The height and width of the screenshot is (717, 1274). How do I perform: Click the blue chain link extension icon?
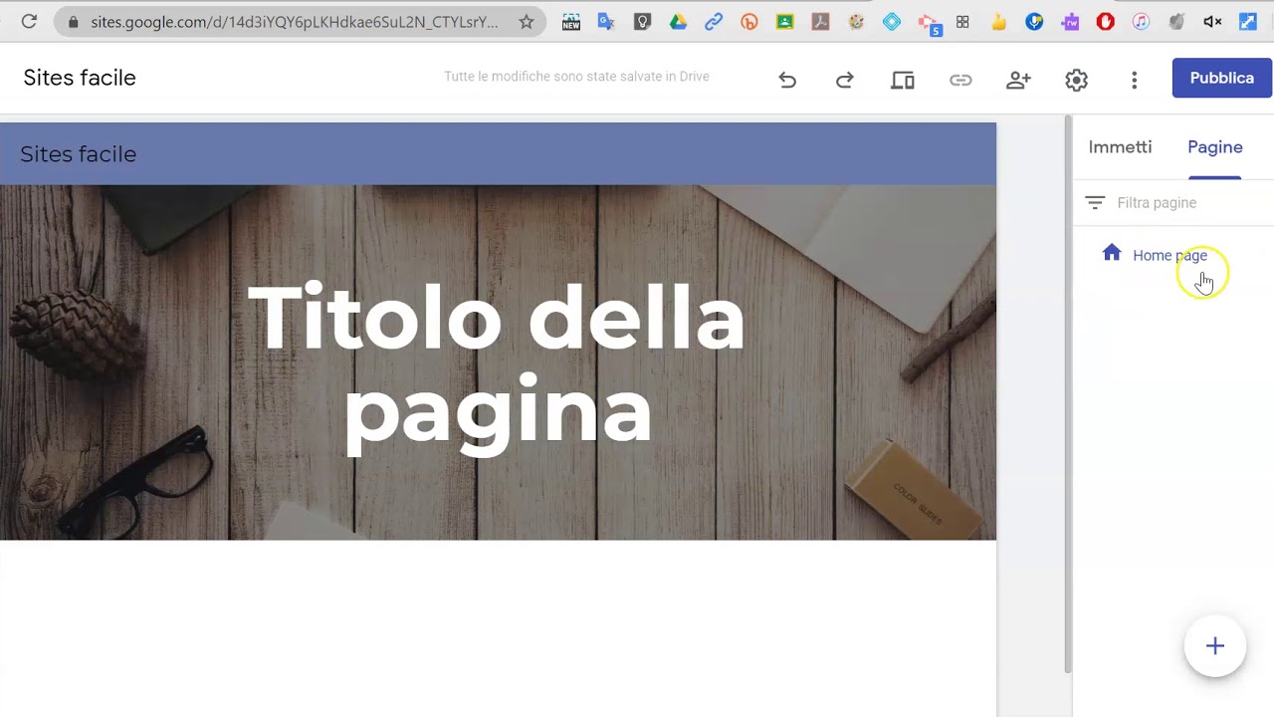pos(714,21)
